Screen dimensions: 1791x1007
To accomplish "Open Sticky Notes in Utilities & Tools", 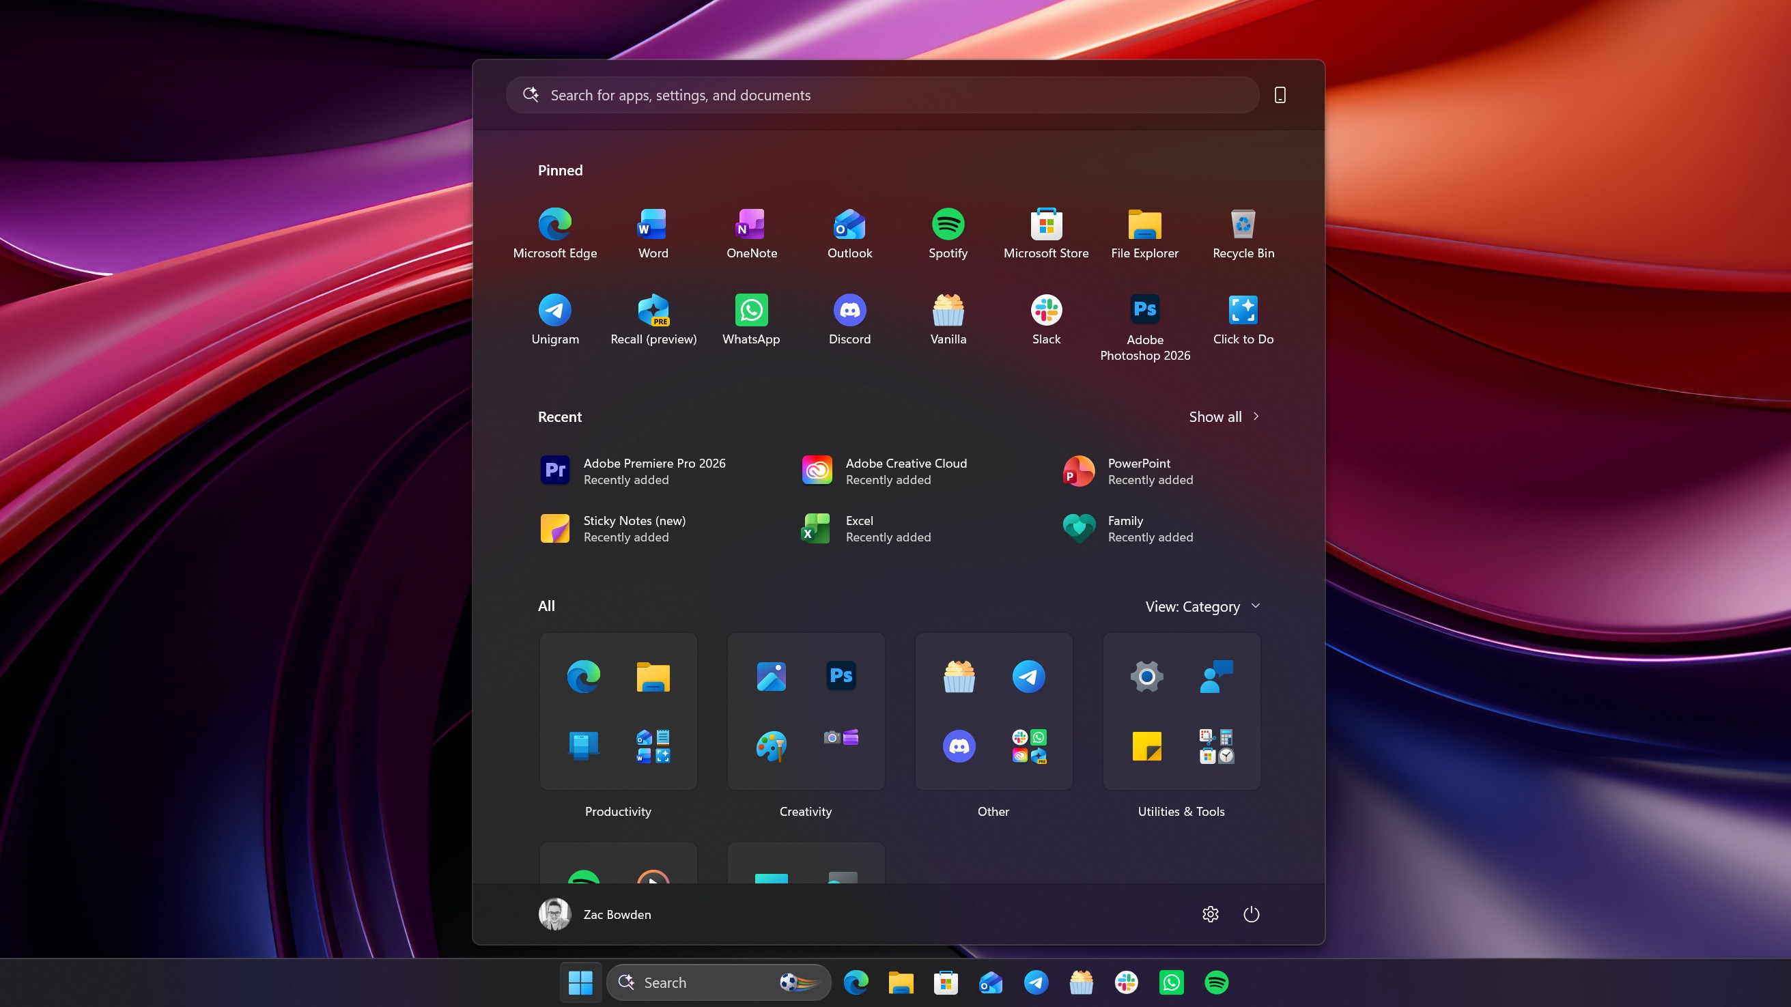I will tap(1146, 746).
